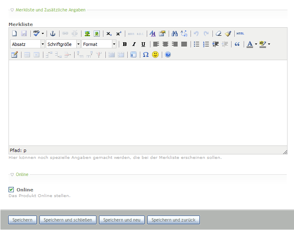Image resolution: width=294 pixels, height=230 pixels.
Task: Insert a blockquote
Action: tap(237, 44)
